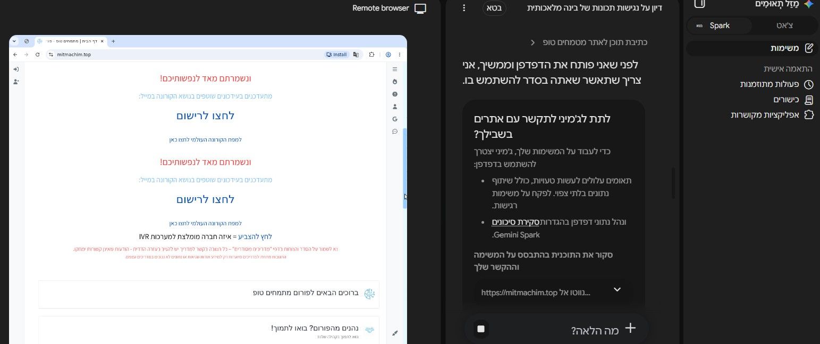This screenshot has height=344, width=820.
Task: Open the Chrome tab search dropdown arrow
Action: click(14, 41)
